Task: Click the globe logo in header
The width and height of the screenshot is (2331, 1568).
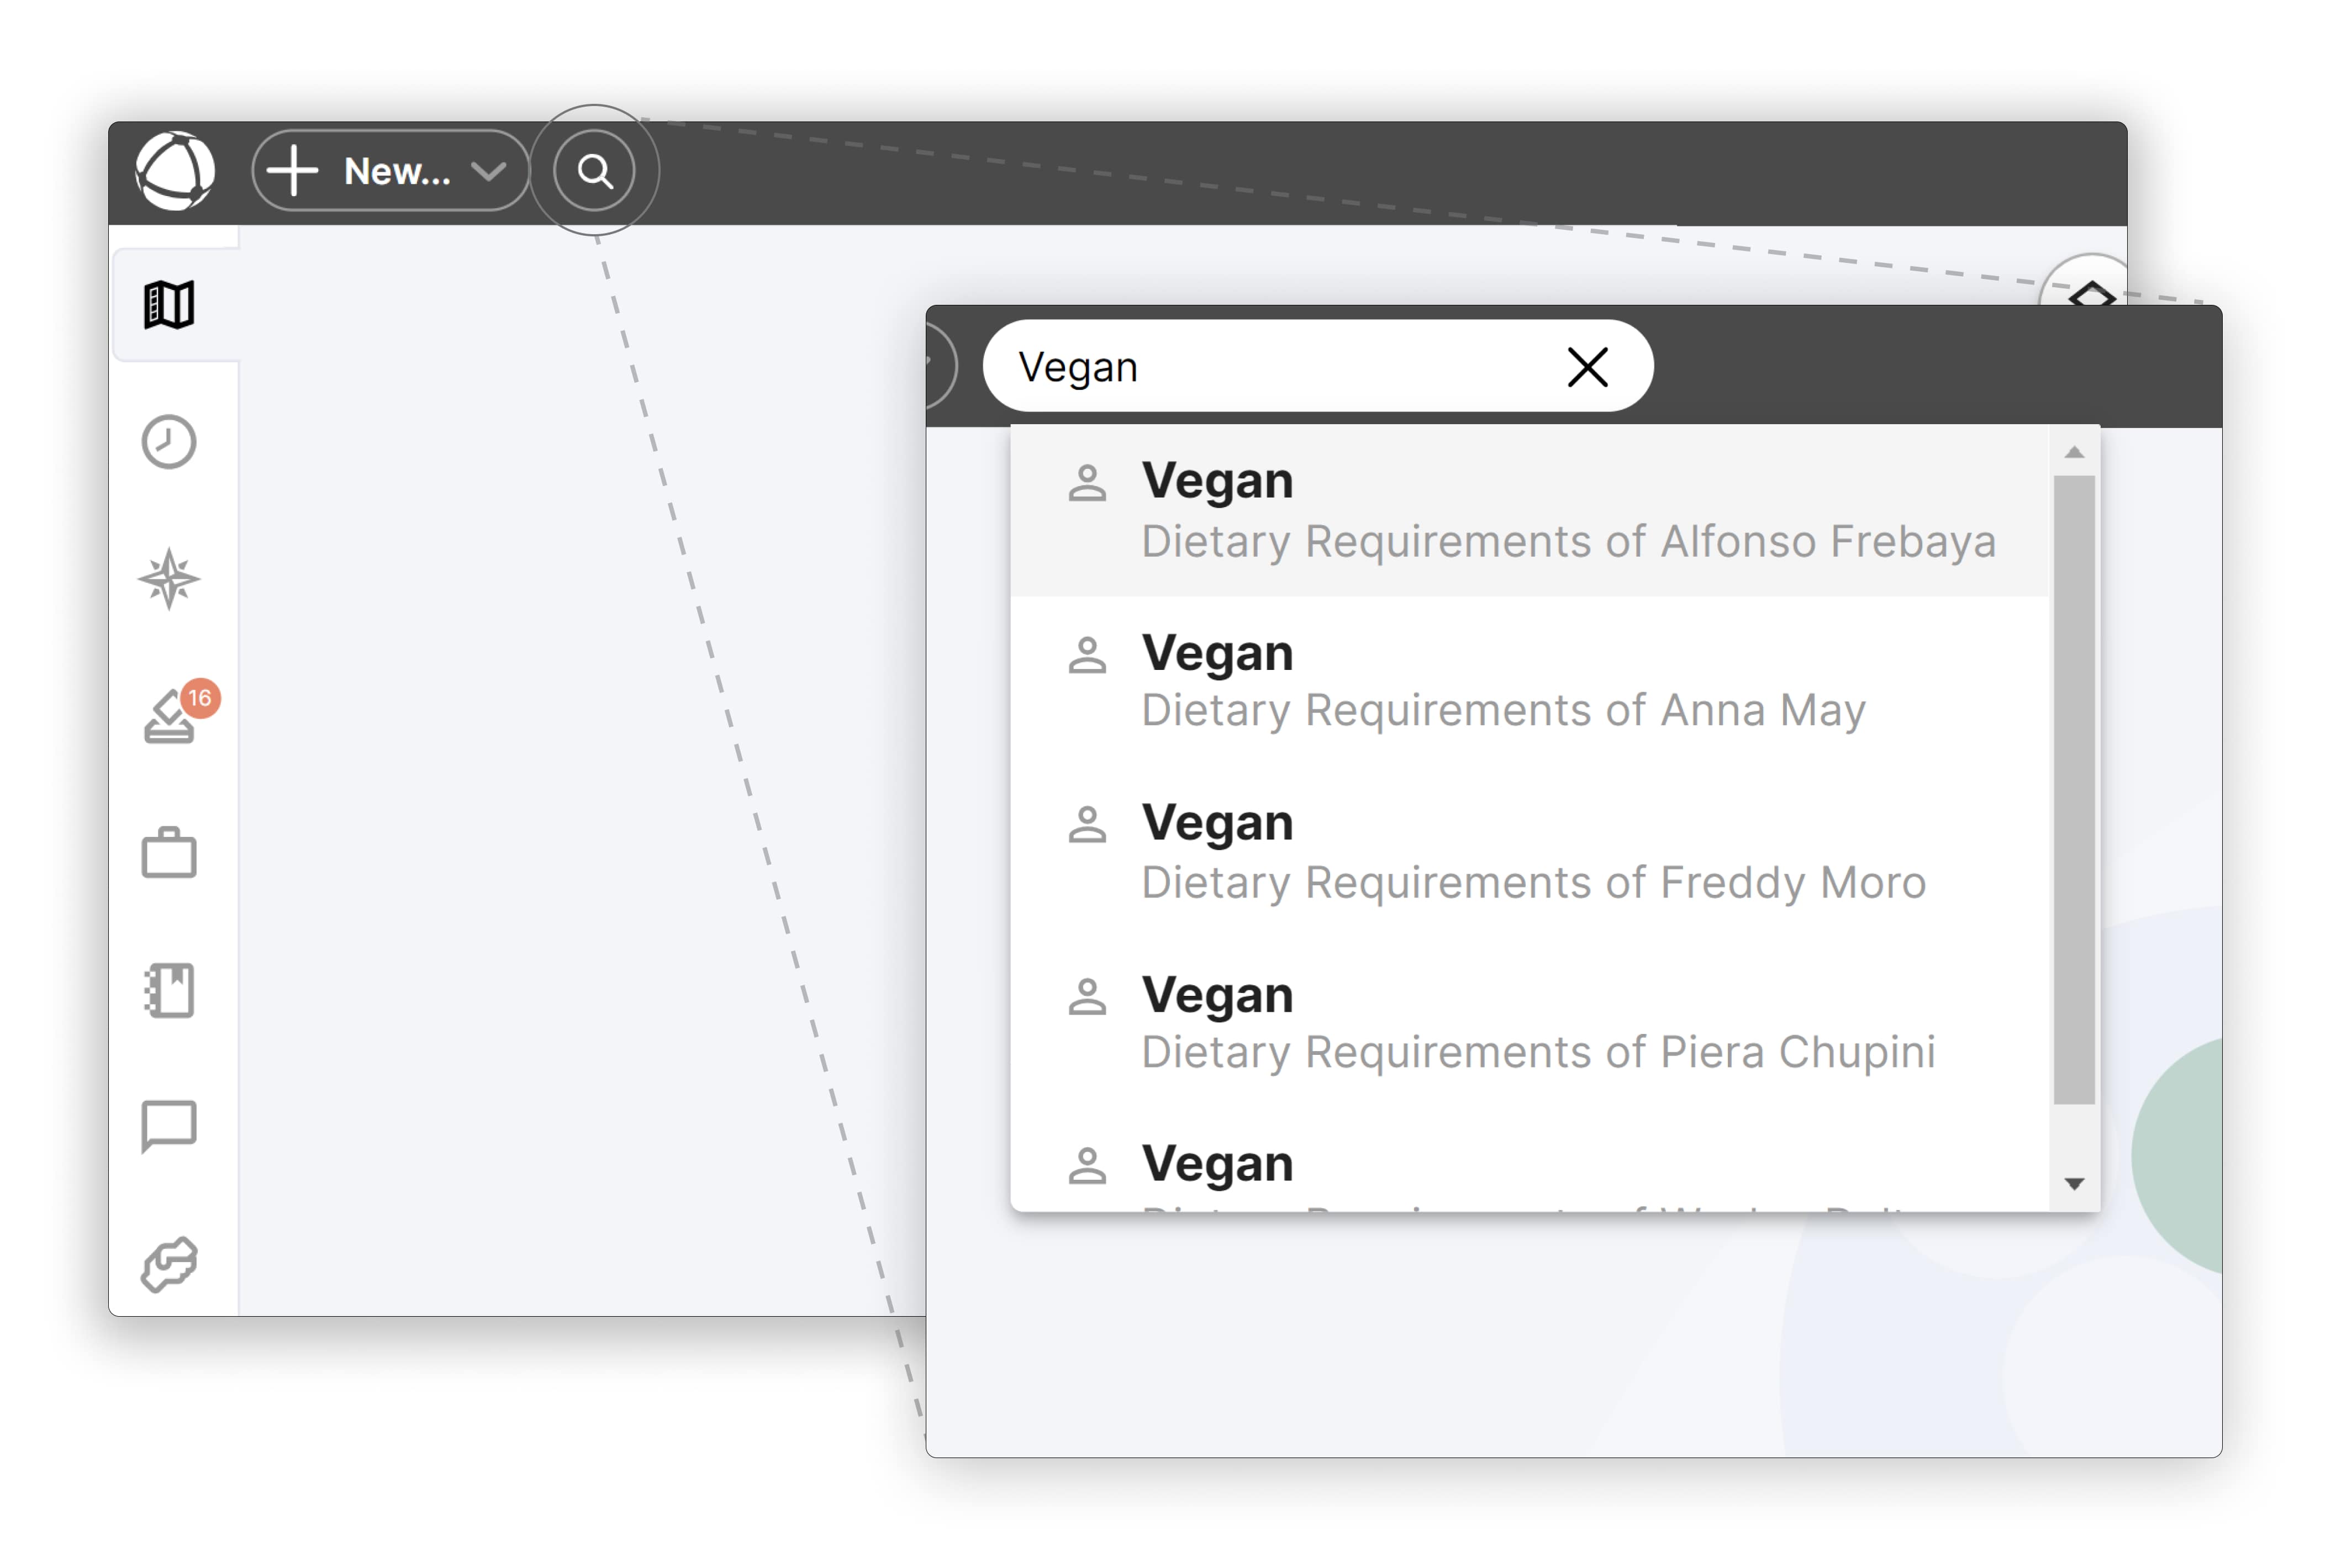Action: point(175,171)
